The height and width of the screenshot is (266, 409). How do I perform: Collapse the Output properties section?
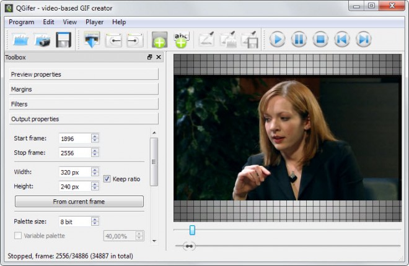pyautogui.click(x=84, y=119)
